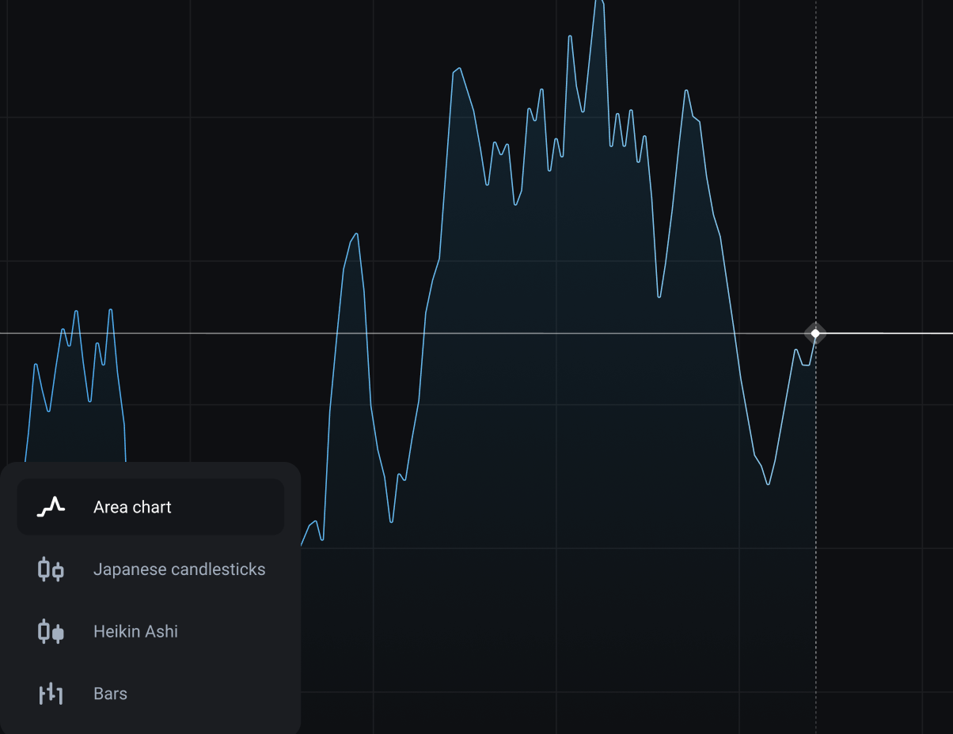Switch to Japanese candlesticks chart type
This screenshot has width=953, height=734.
pos(179,569)
